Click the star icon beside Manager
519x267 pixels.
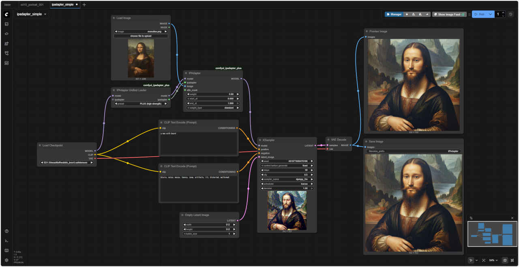[x=407, y=14]
